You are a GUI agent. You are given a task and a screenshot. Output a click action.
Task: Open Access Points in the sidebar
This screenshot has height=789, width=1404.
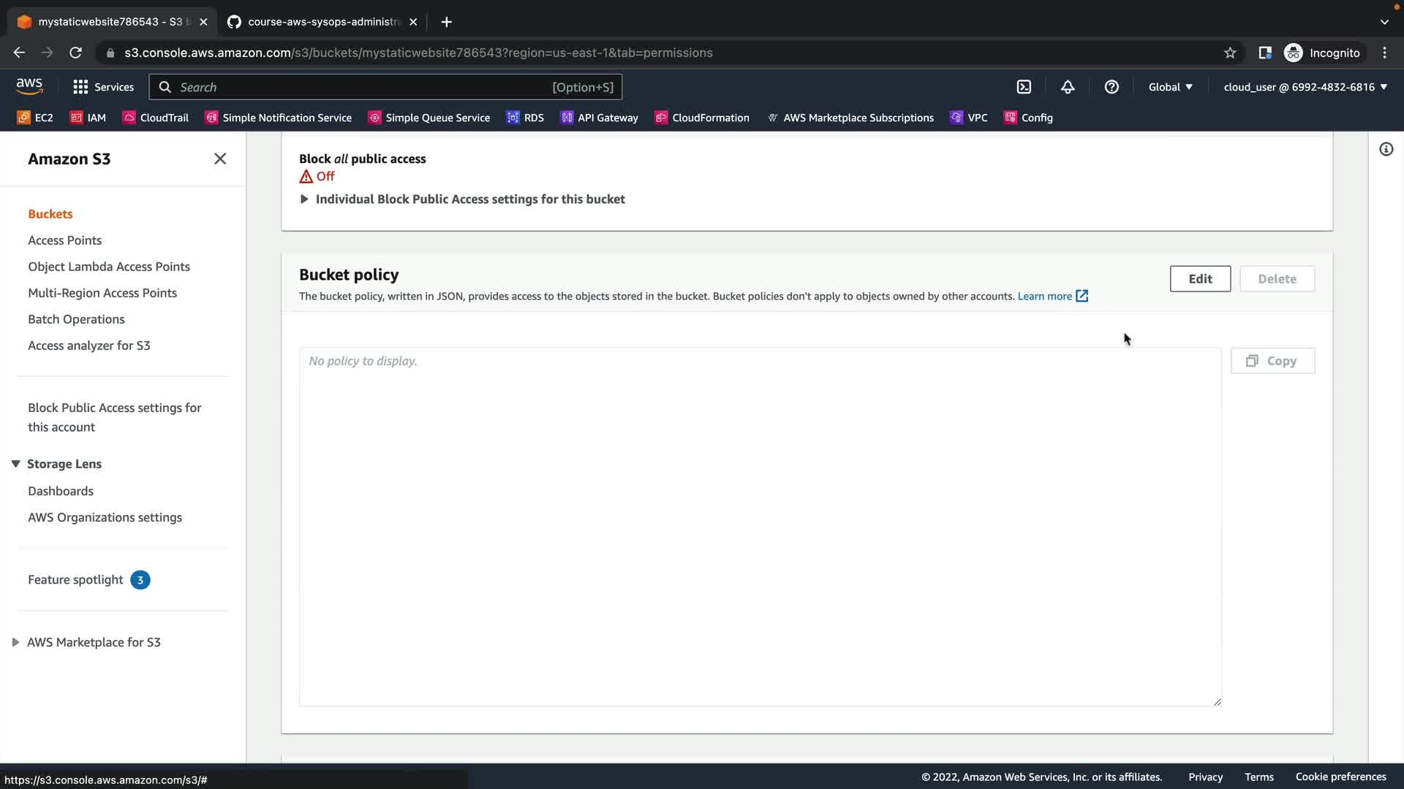64,240
